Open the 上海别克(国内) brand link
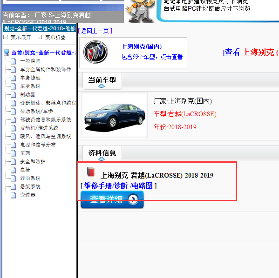Screen dimensions: 279x278 click(142, 46)
